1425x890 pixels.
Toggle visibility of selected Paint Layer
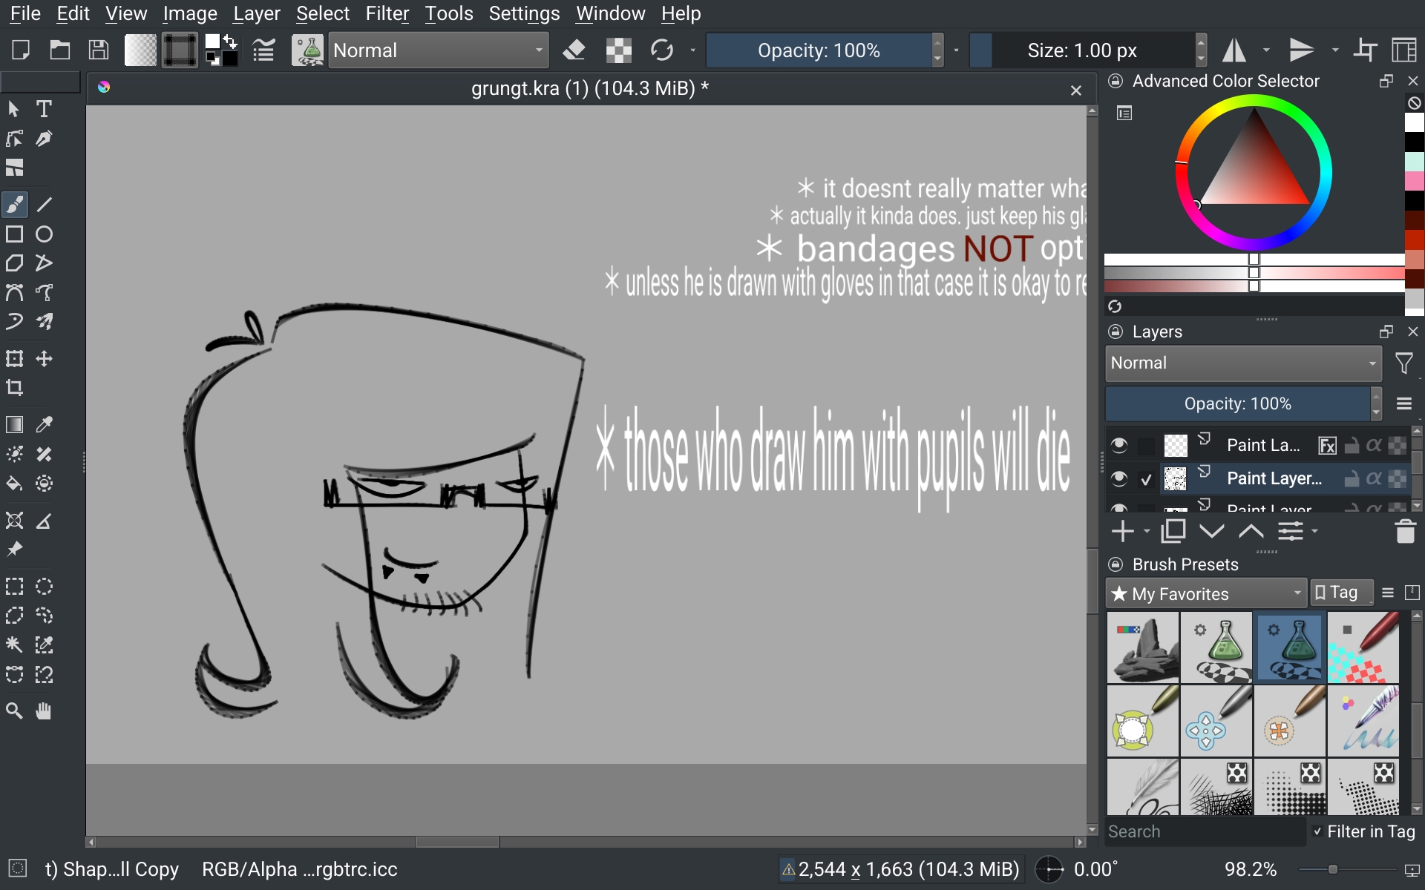point(1118,478)
